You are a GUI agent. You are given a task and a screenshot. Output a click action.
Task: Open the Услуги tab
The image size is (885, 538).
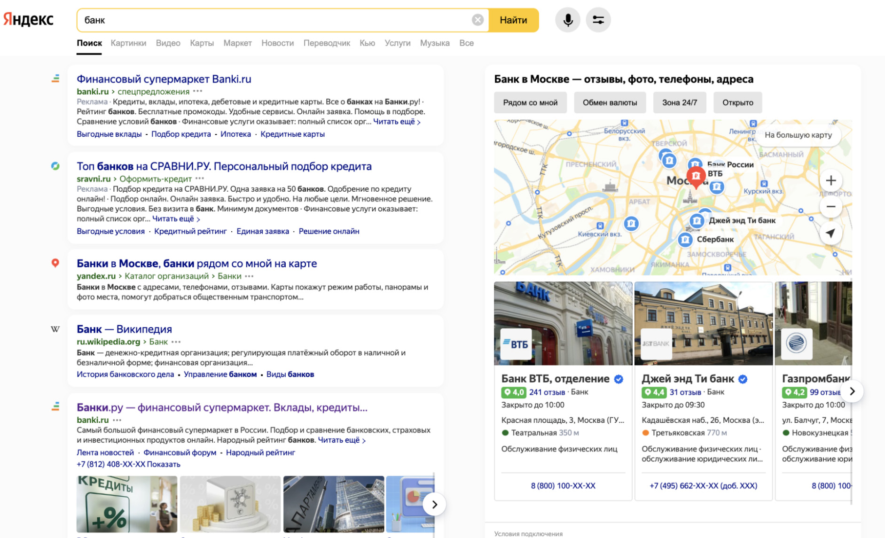[397, 43]
